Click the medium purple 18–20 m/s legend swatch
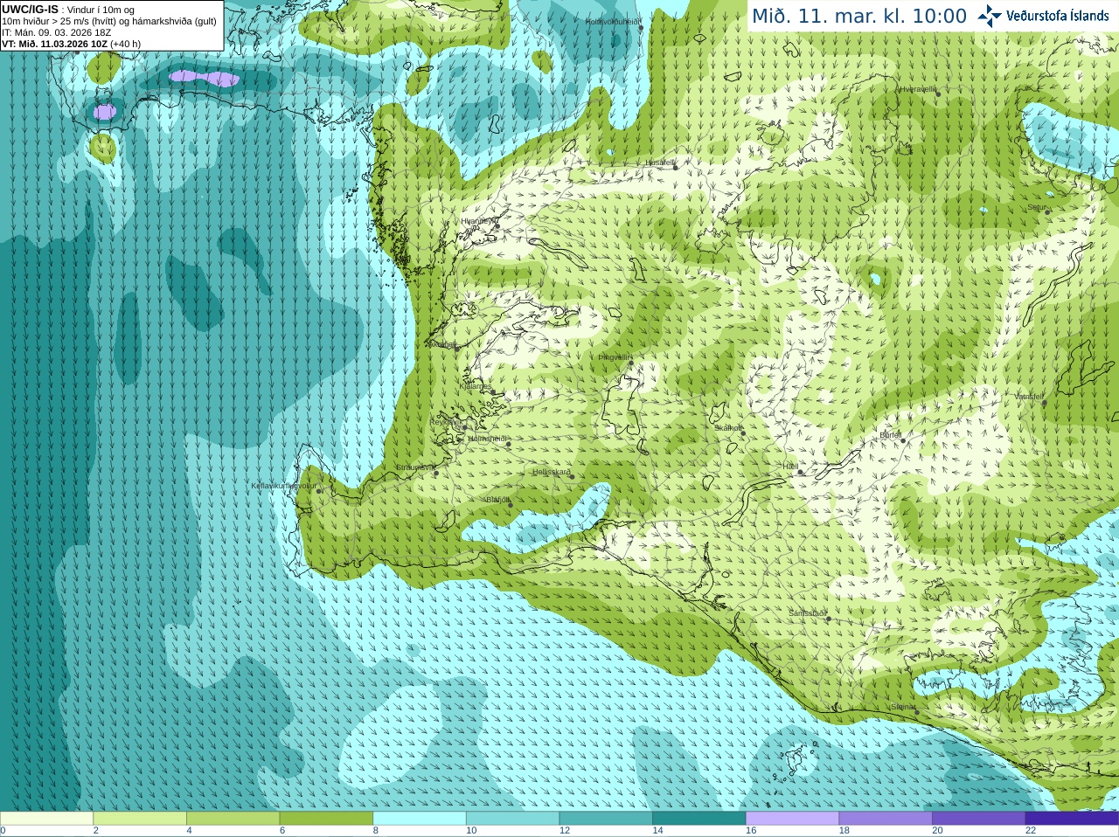The height and width of the screenshot is (837, 1119). click(x=886, y=819)
